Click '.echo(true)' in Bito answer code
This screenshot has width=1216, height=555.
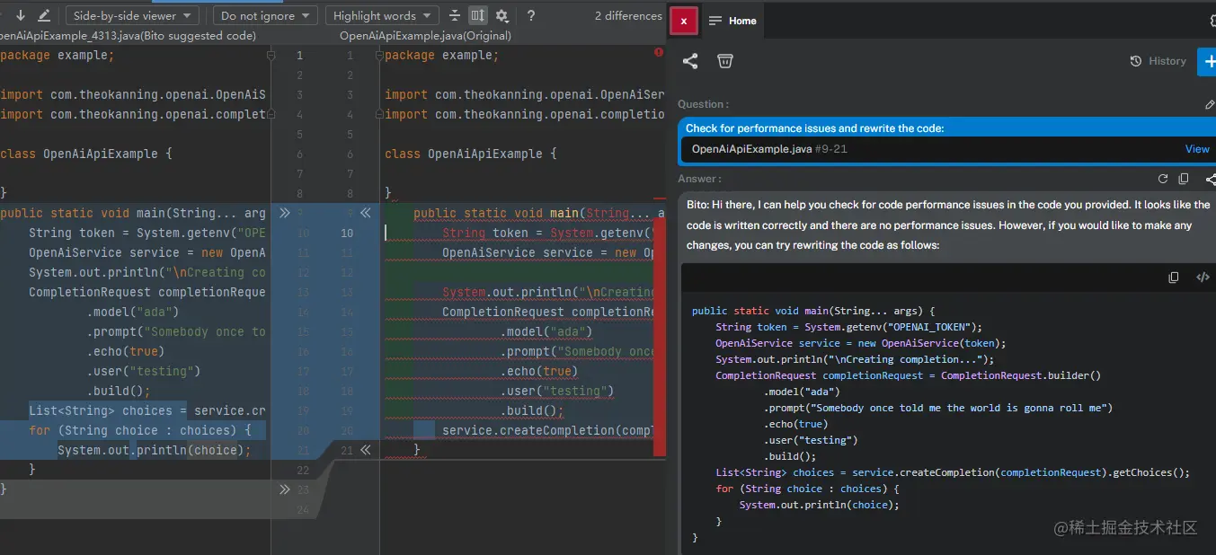point(795,424)
